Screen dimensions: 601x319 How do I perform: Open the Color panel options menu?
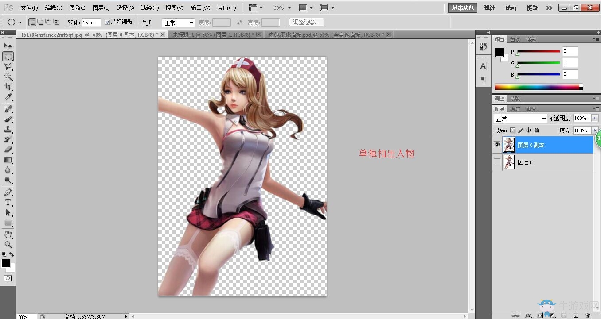(595, 39)
